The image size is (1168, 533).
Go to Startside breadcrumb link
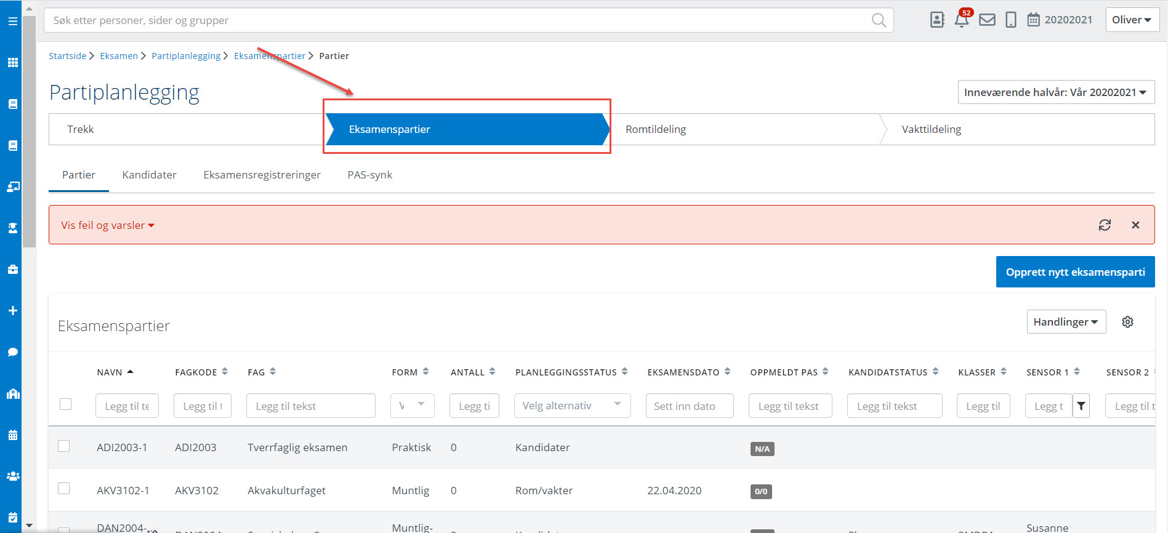pos(68,56)
